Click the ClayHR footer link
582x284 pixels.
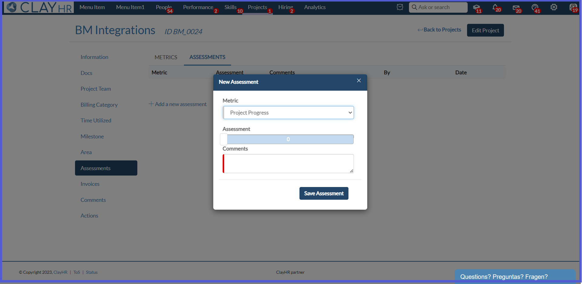(x=60, y=272)
